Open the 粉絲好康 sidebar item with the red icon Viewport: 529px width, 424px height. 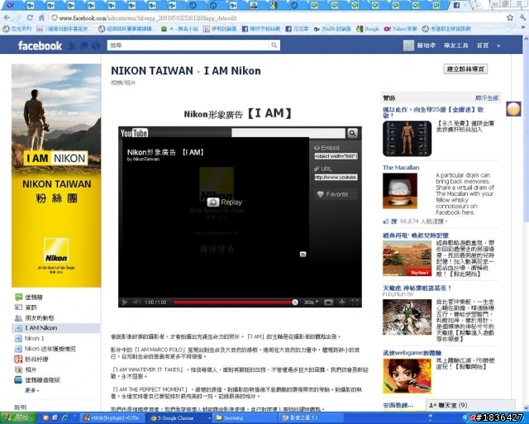[x=36, y=360]
